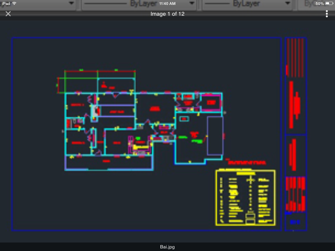Viewport: 335px width, 251px height.
Task: Expand the ByLayer dropdown right of the clock
Action: pos(288,4)
